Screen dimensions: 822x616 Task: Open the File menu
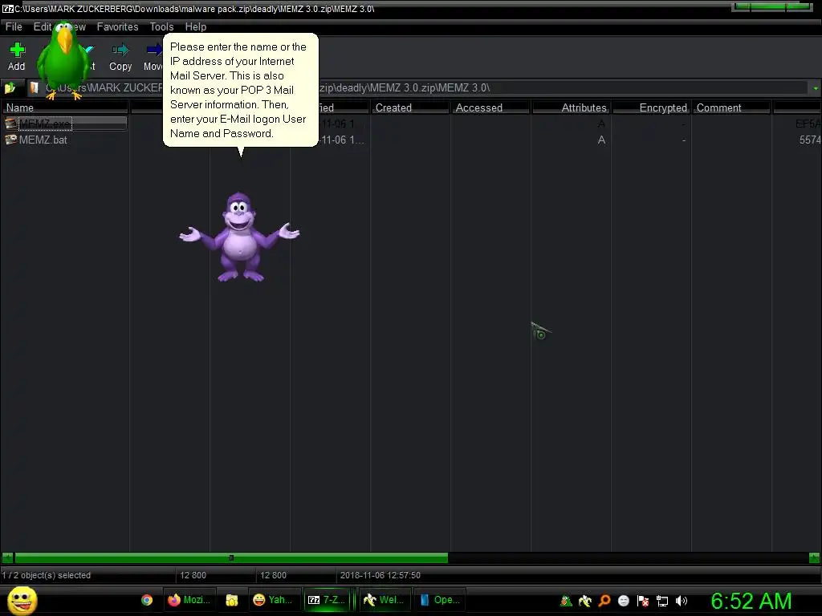coord(14,26)
